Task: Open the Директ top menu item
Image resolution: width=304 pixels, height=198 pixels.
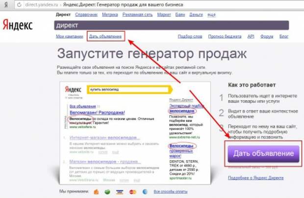Action: [63, 15]
